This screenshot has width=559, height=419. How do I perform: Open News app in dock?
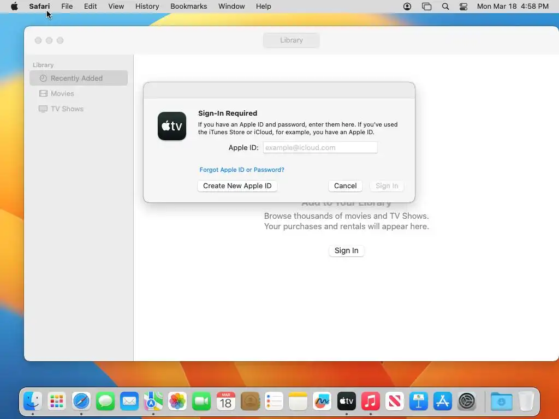click(x=394, y=401)
